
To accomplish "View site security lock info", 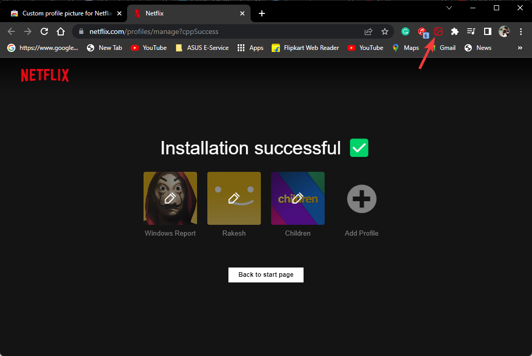I will [81, 31].
